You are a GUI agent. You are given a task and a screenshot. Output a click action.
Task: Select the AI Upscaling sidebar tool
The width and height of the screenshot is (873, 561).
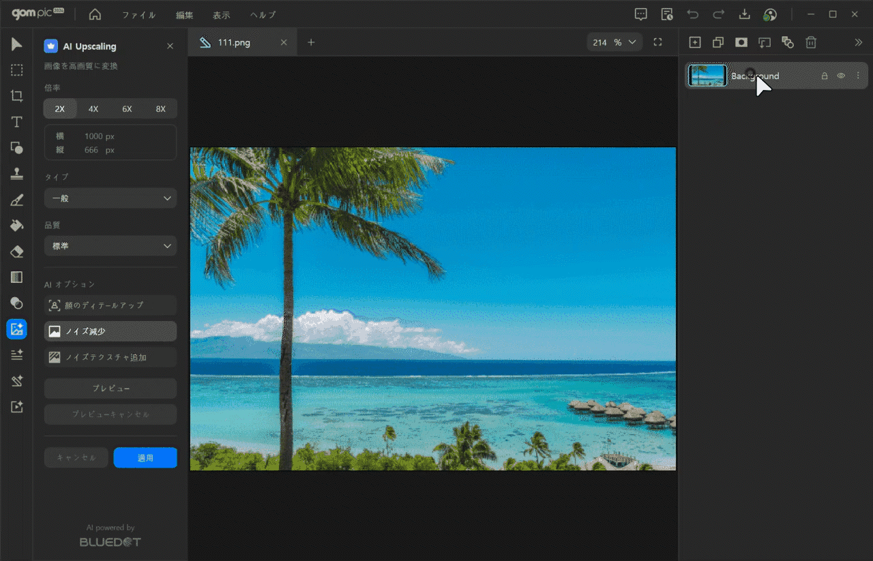16,329
